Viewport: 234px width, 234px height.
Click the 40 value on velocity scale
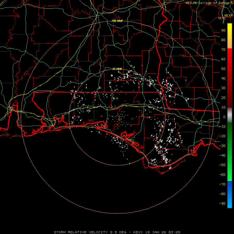coord(223,78)
